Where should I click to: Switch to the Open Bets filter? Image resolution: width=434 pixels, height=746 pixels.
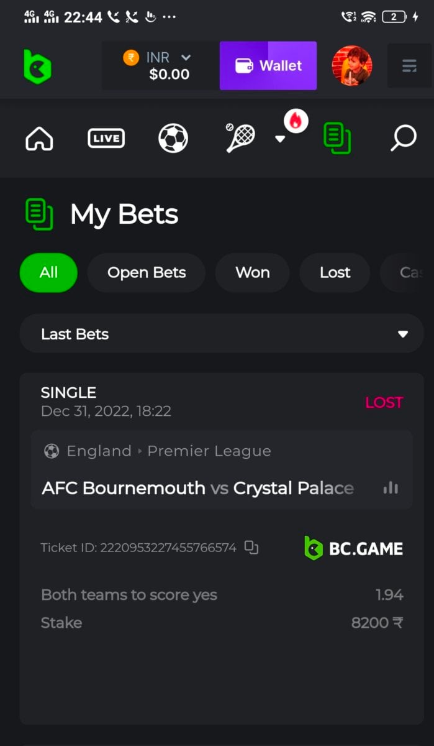click(147, 272)
